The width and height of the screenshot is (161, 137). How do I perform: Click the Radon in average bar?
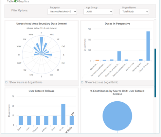point(119,56)
